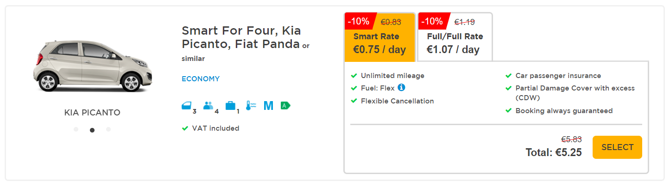Click the Smart For Four car title

[x=241, y=38]
